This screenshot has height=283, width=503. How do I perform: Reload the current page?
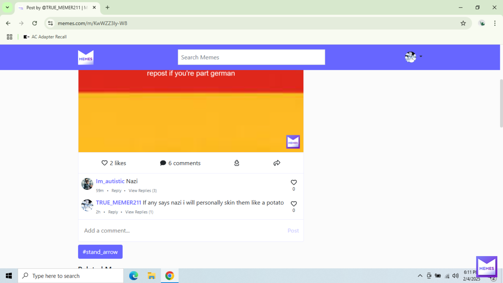tap(34, 23)
